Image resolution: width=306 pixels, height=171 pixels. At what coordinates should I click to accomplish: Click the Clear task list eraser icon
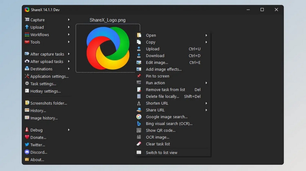139,144
